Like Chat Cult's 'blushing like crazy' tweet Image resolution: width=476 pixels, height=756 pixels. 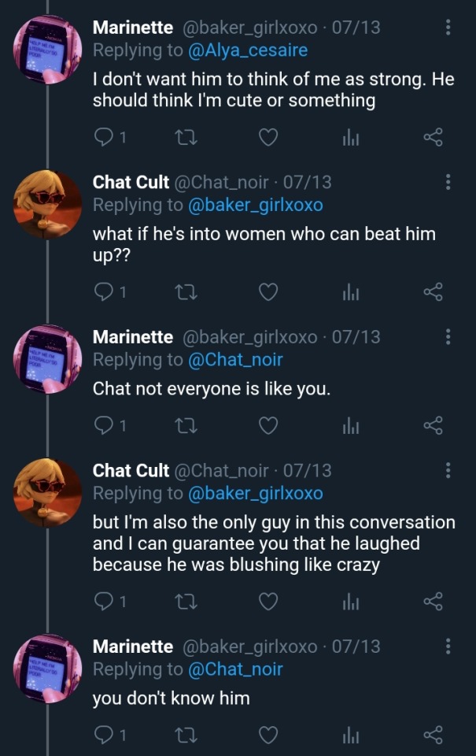pos(268,602)
